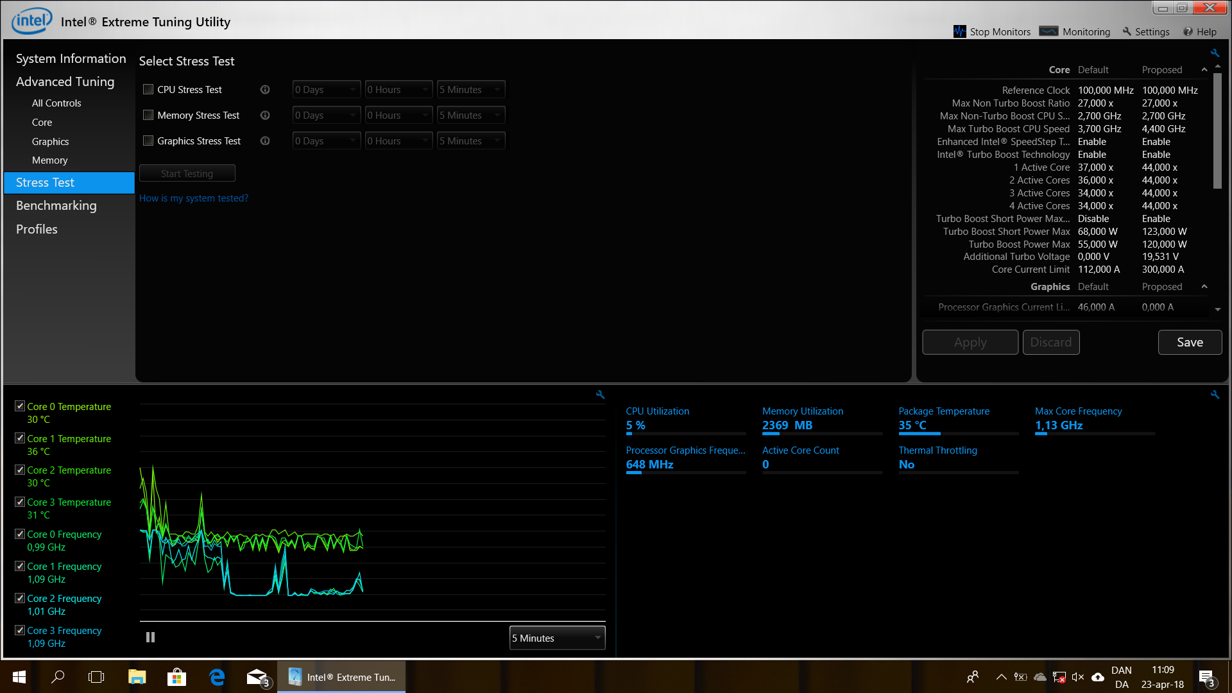Screen dimensions: 1232x693
Task: Uncheck Core 0 Temperature monitor
Action: click(x=20, y=406)
